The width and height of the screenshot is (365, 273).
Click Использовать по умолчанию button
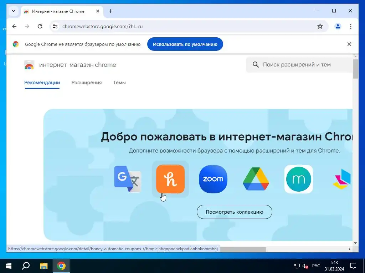pos(185,44)
